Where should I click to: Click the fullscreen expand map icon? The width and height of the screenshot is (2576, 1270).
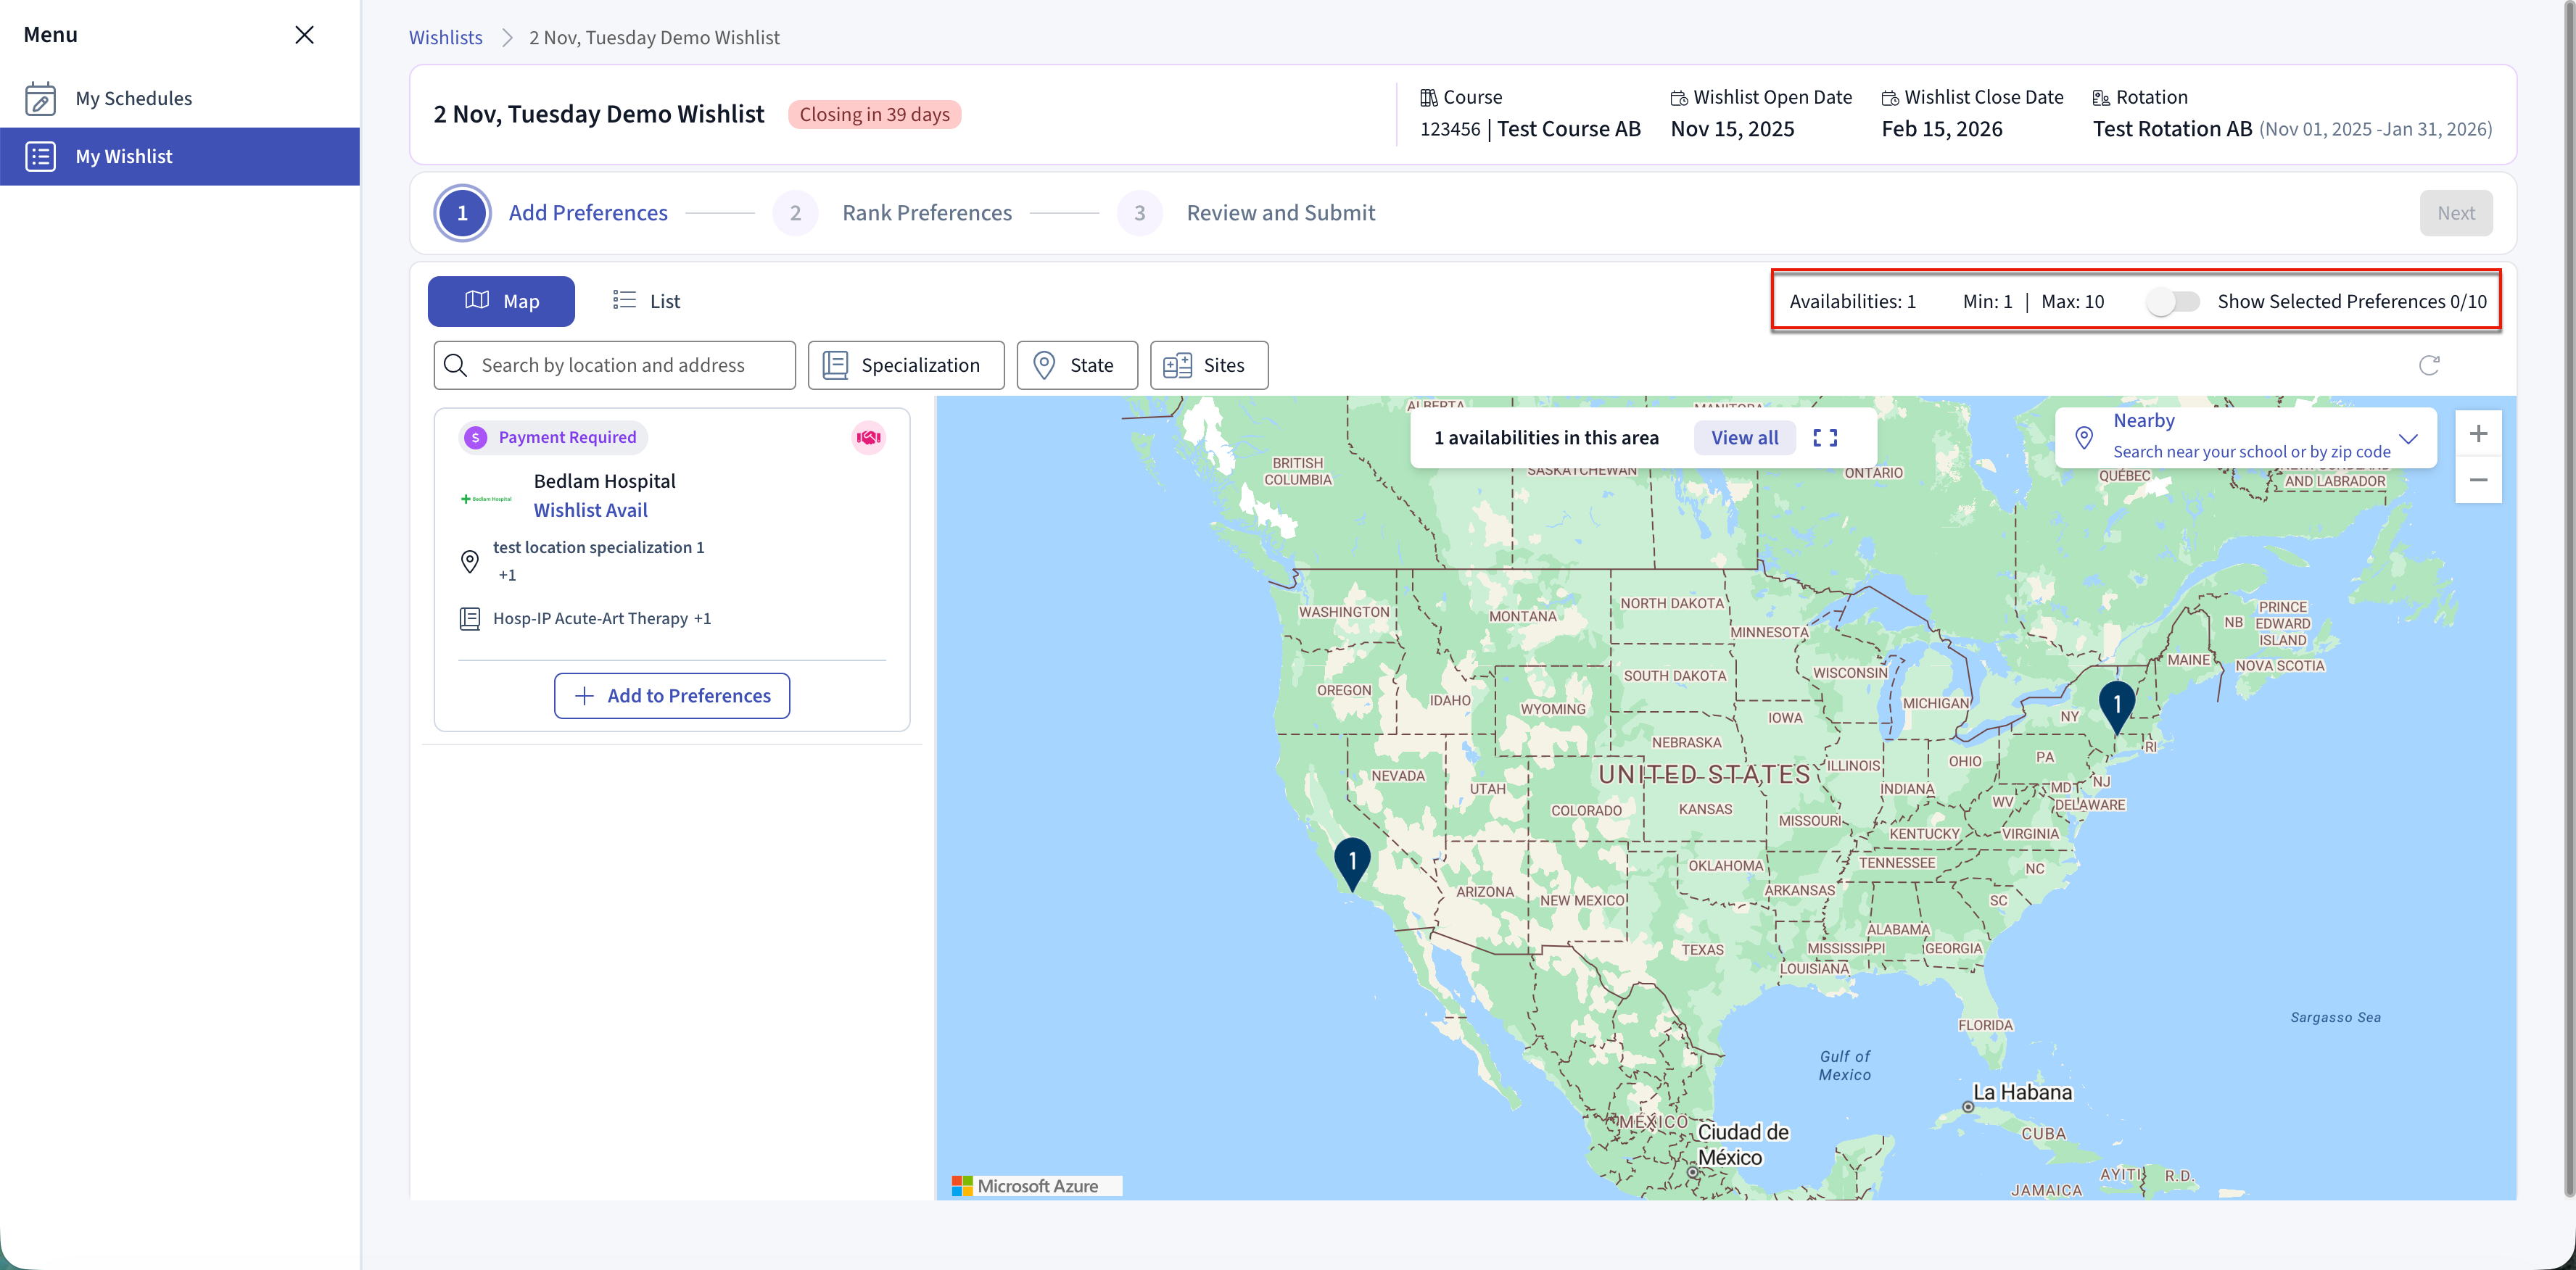click(x=1824, y=438)
